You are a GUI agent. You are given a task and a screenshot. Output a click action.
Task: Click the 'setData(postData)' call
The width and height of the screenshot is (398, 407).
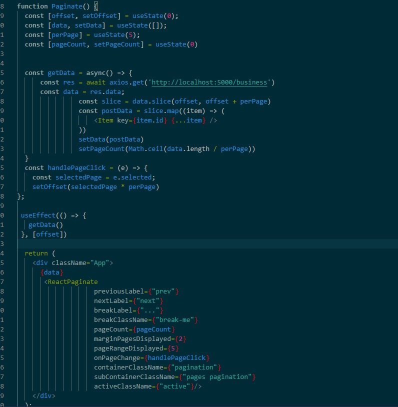click(111, 139)
